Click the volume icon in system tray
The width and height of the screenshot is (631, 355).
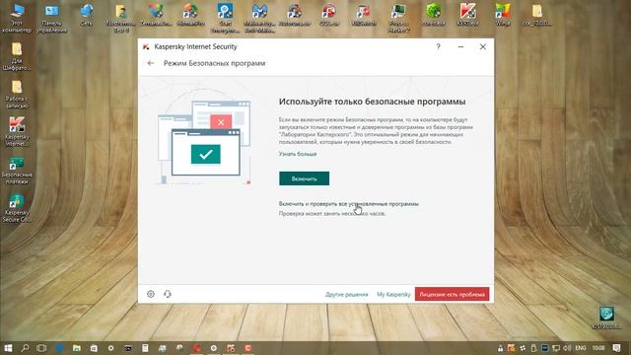click(567, 348)
